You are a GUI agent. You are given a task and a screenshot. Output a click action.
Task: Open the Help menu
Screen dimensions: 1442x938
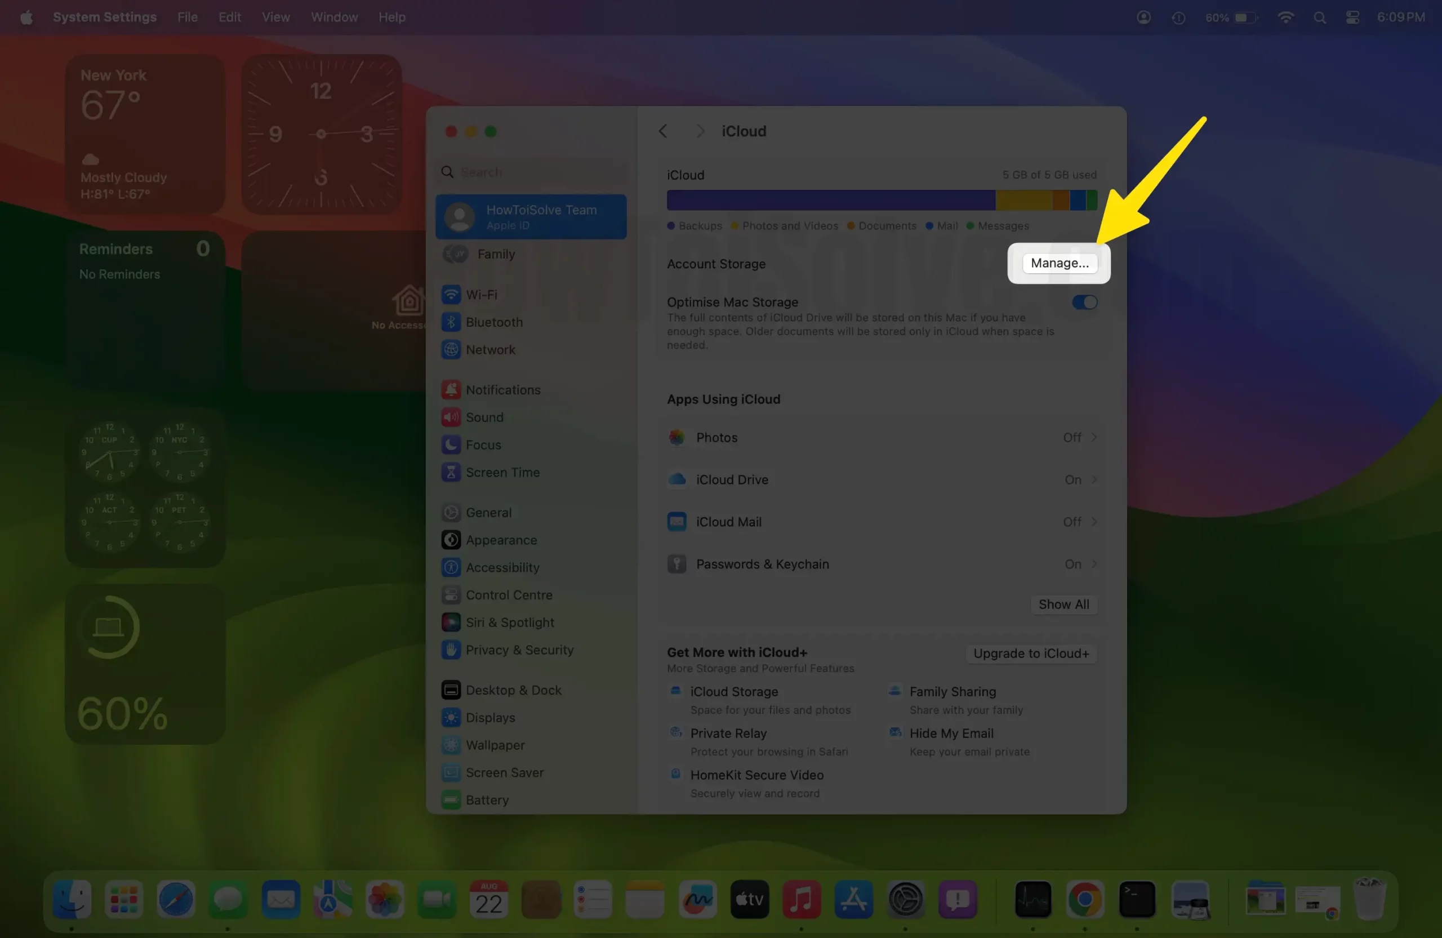click(x=392, y=17)
